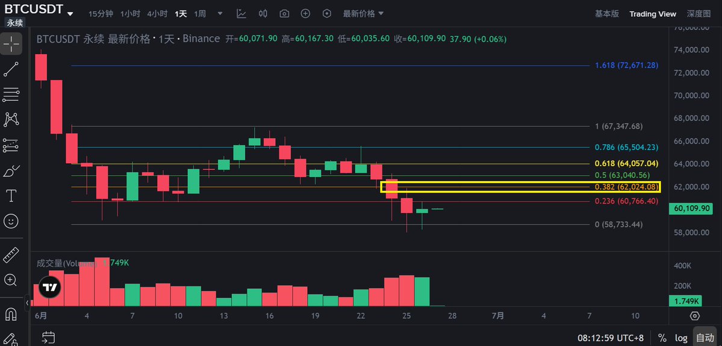Click the 自动 auto scale button

(705, 338)
